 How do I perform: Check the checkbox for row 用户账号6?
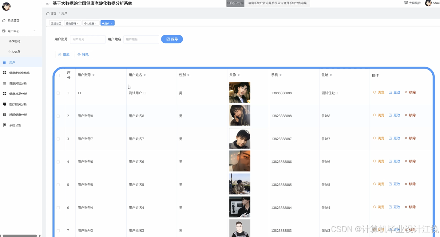coord(58,162)
